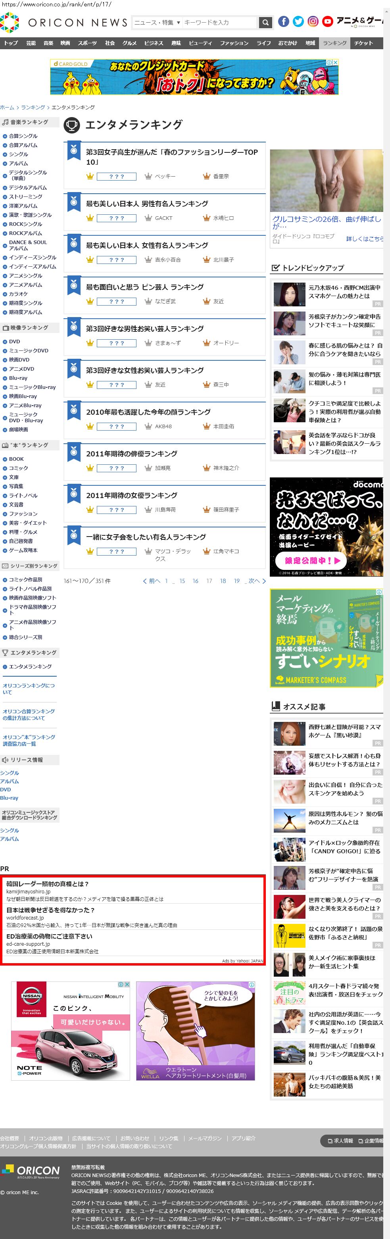This screenshot has width=390, height=1239.
Task: Open 最も美しい日本人 男性有名人ランキング
Action: 147,204
